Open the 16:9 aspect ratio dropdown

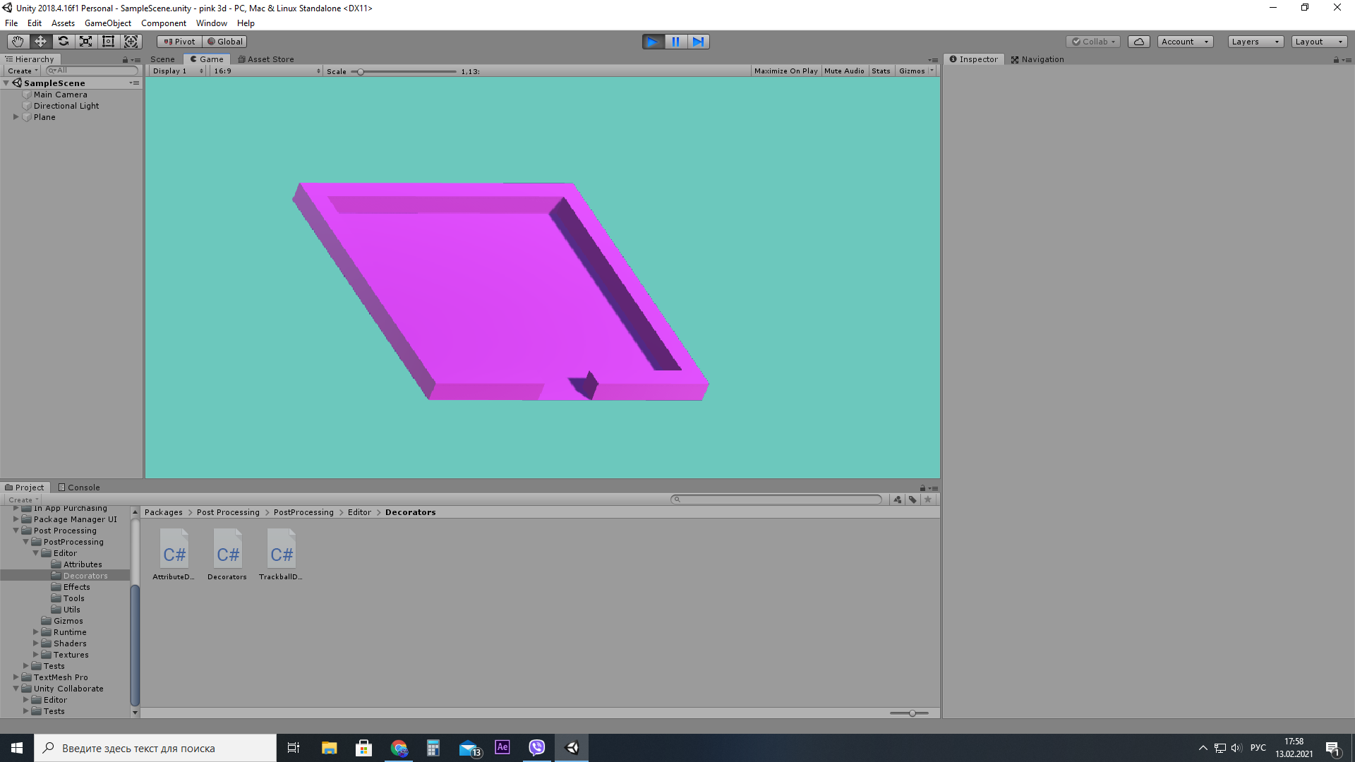(x=267, y=71)
